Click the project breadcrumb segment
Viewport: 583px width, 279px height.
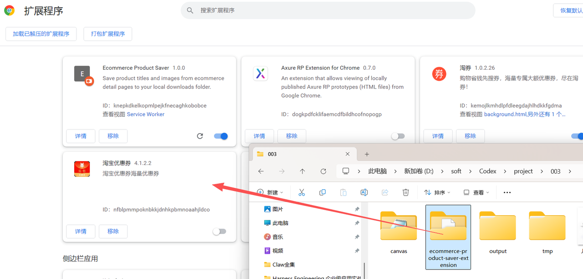point(523,171)
